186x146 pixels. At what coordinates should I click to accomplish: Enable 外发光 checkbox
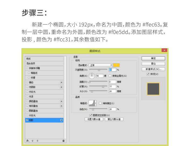click(x=27, y=115)
